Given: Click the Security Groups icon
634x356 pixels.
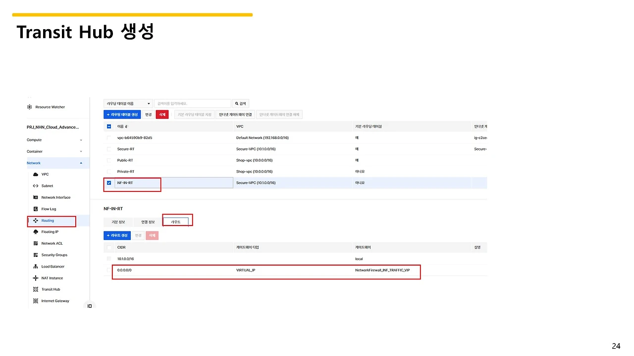Looking at the screenshot, I should tap(36, 255).
